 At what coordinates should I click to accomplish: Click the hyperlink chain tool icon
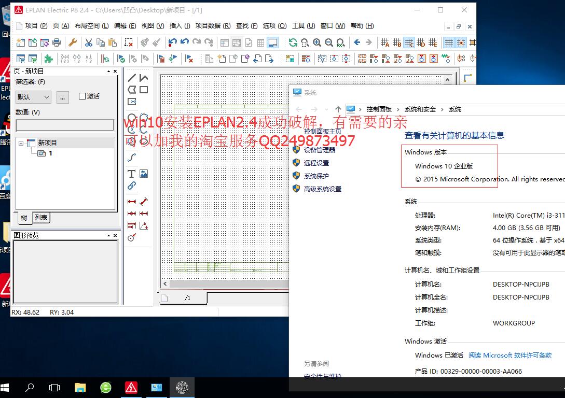(x=131, y=186)
